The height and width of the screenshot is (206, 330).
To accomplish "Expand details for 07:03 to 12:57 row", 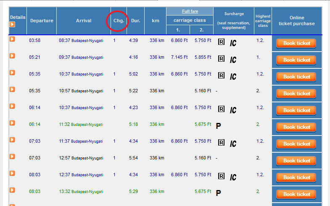I will 12,156.
